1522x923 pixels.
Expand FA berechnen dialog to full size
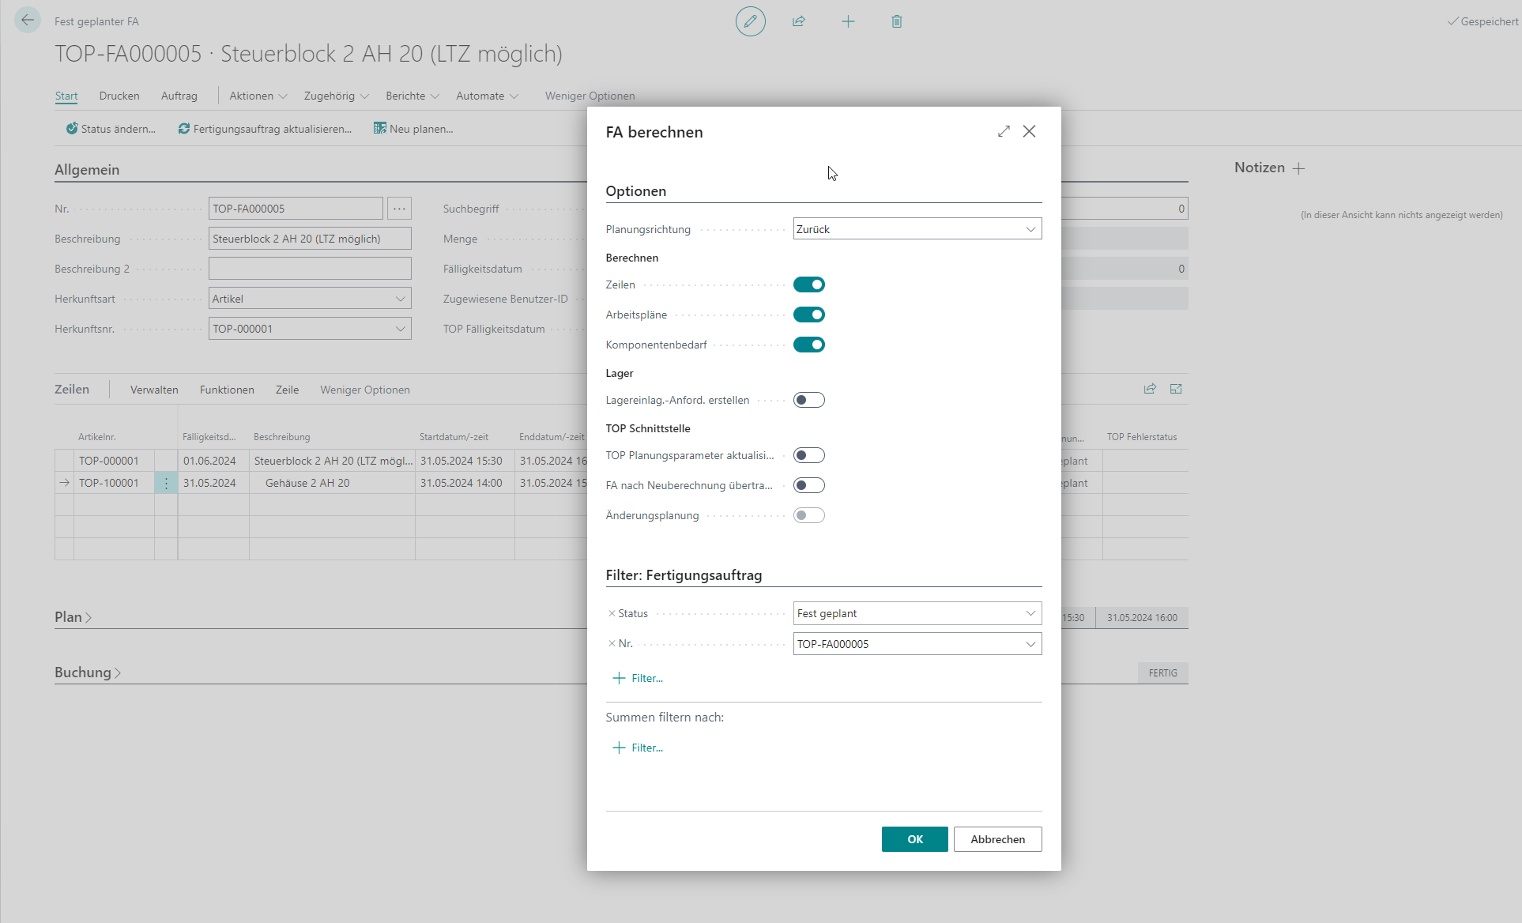point(1004,131)
